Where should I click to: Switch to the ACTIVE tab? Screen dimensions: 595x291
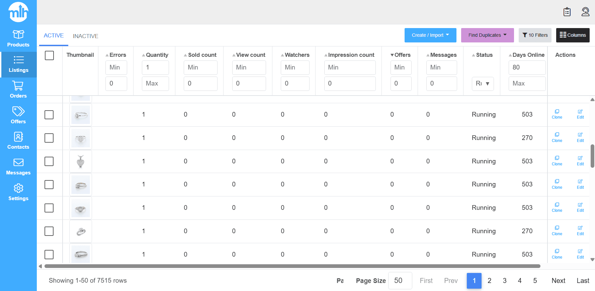[x=54, y=36]
